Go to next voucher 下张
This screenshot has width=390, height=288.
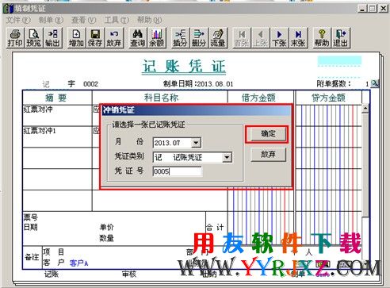(279, 38)
